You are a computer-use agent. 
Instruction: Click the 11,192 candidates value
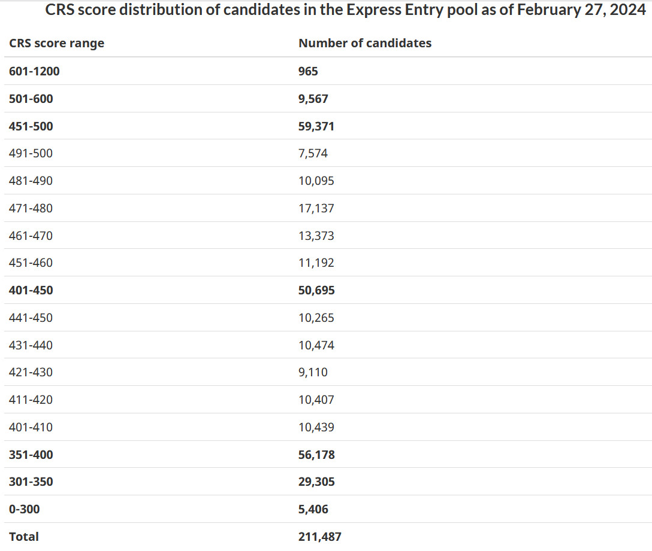tap(316, 263)
